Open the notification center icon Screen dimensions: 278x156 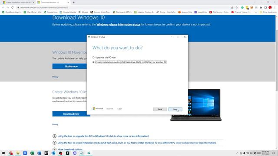[x=273, y=153]
